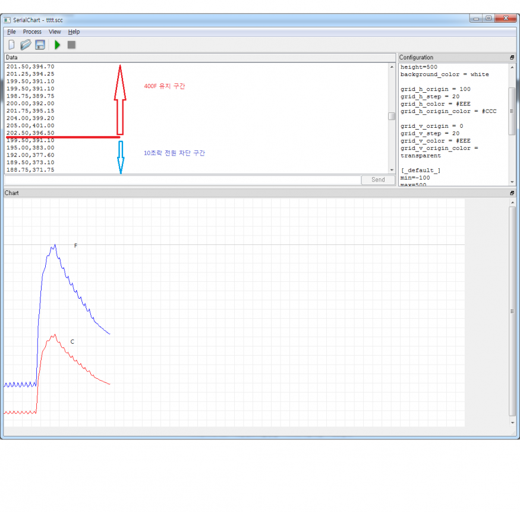Click config line grid_h_origin = 100
This screenshot has width=520, height=512.
tap(435, 89)
